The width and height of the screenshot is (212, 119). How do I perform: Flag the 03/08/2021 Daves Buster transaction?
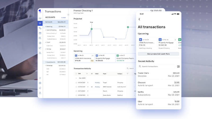point(88,95)
